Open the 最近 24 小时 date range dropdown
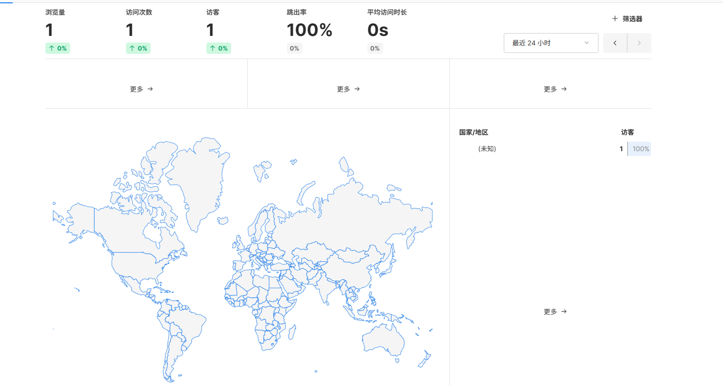 (x=551, y=43)
